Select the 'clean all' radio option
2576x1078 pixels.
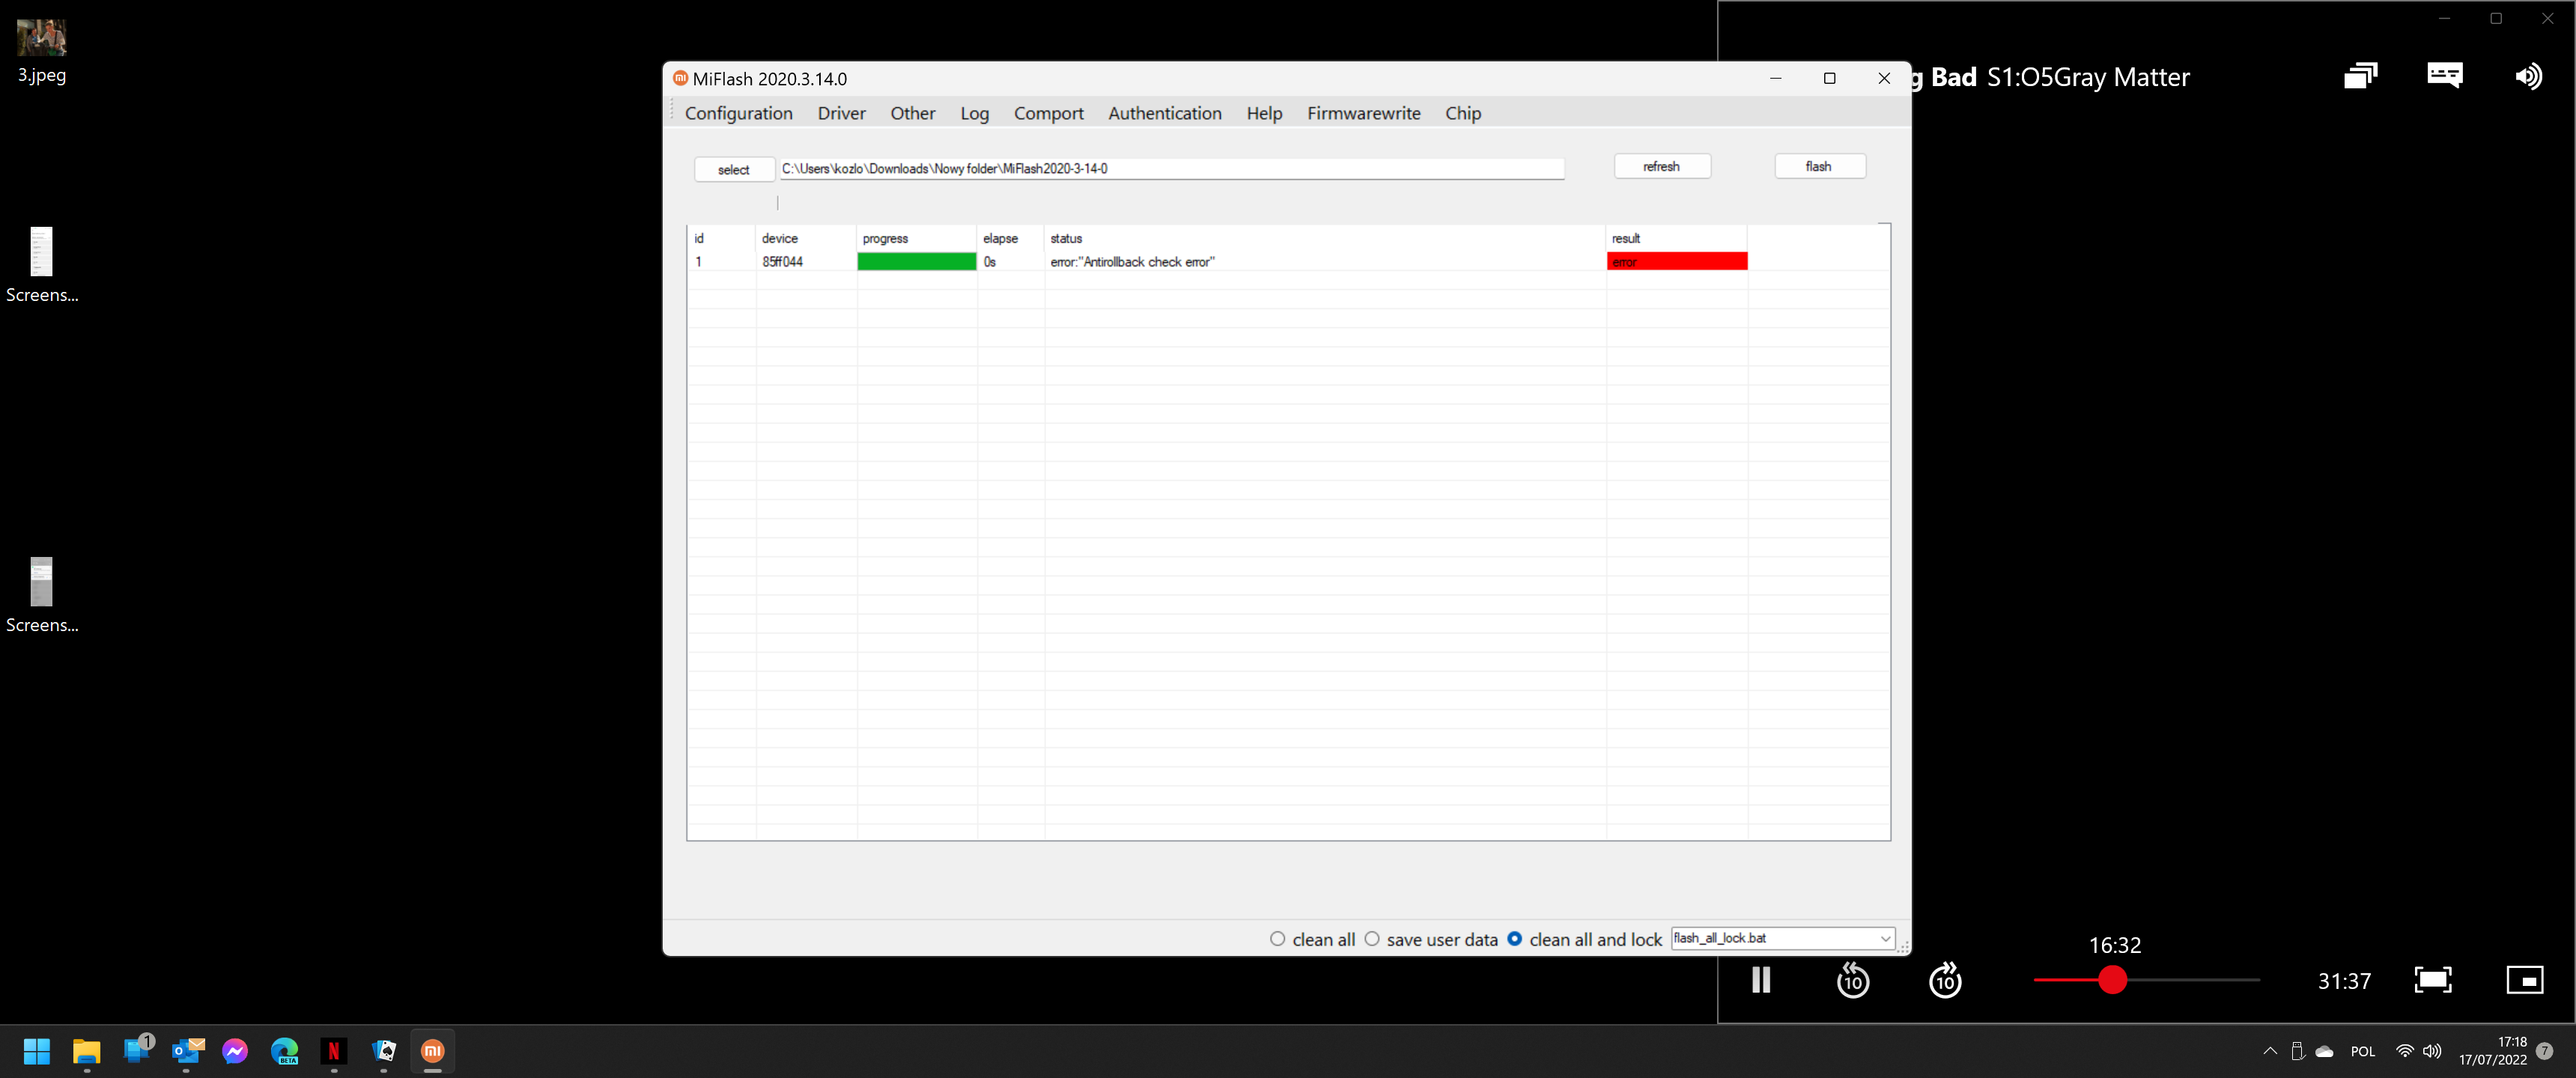tap(1278, 939)
